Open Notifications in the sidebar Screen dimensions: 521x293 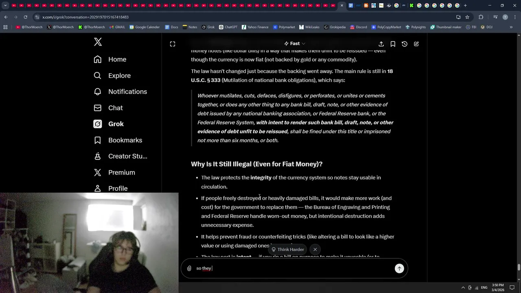[x=120, y=92]
